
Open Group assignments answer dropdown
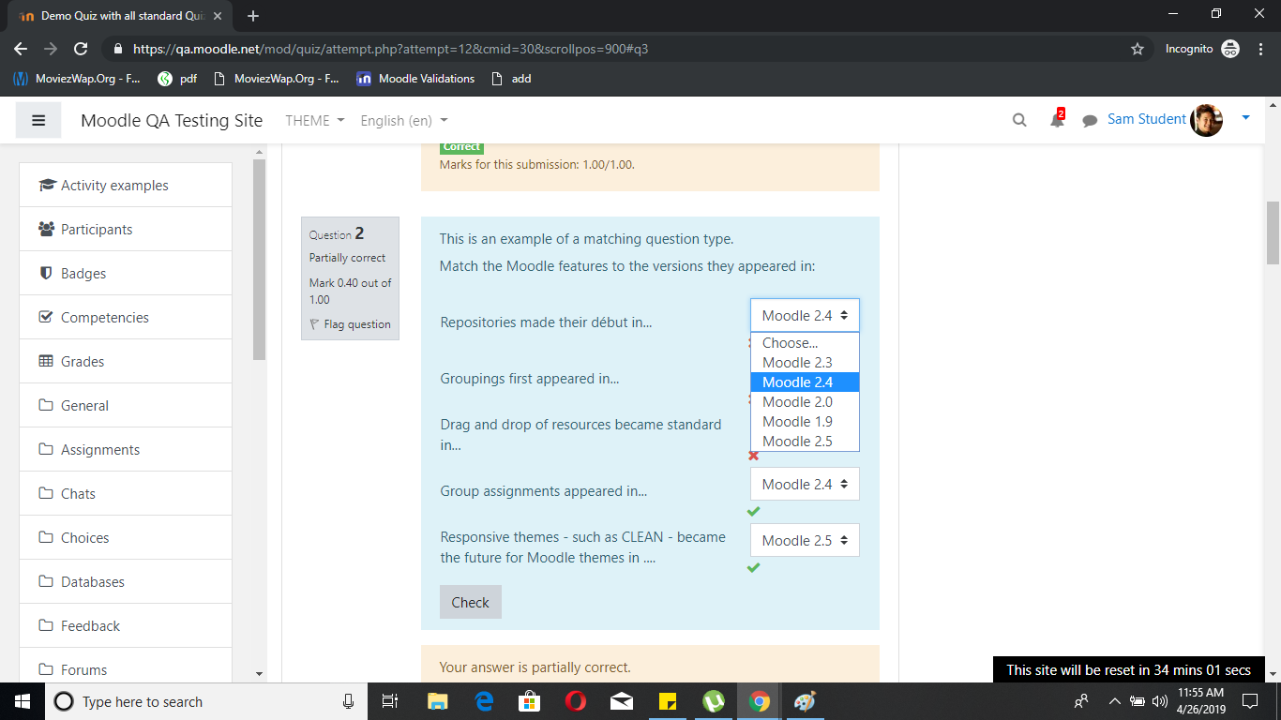tap(805, 485)
